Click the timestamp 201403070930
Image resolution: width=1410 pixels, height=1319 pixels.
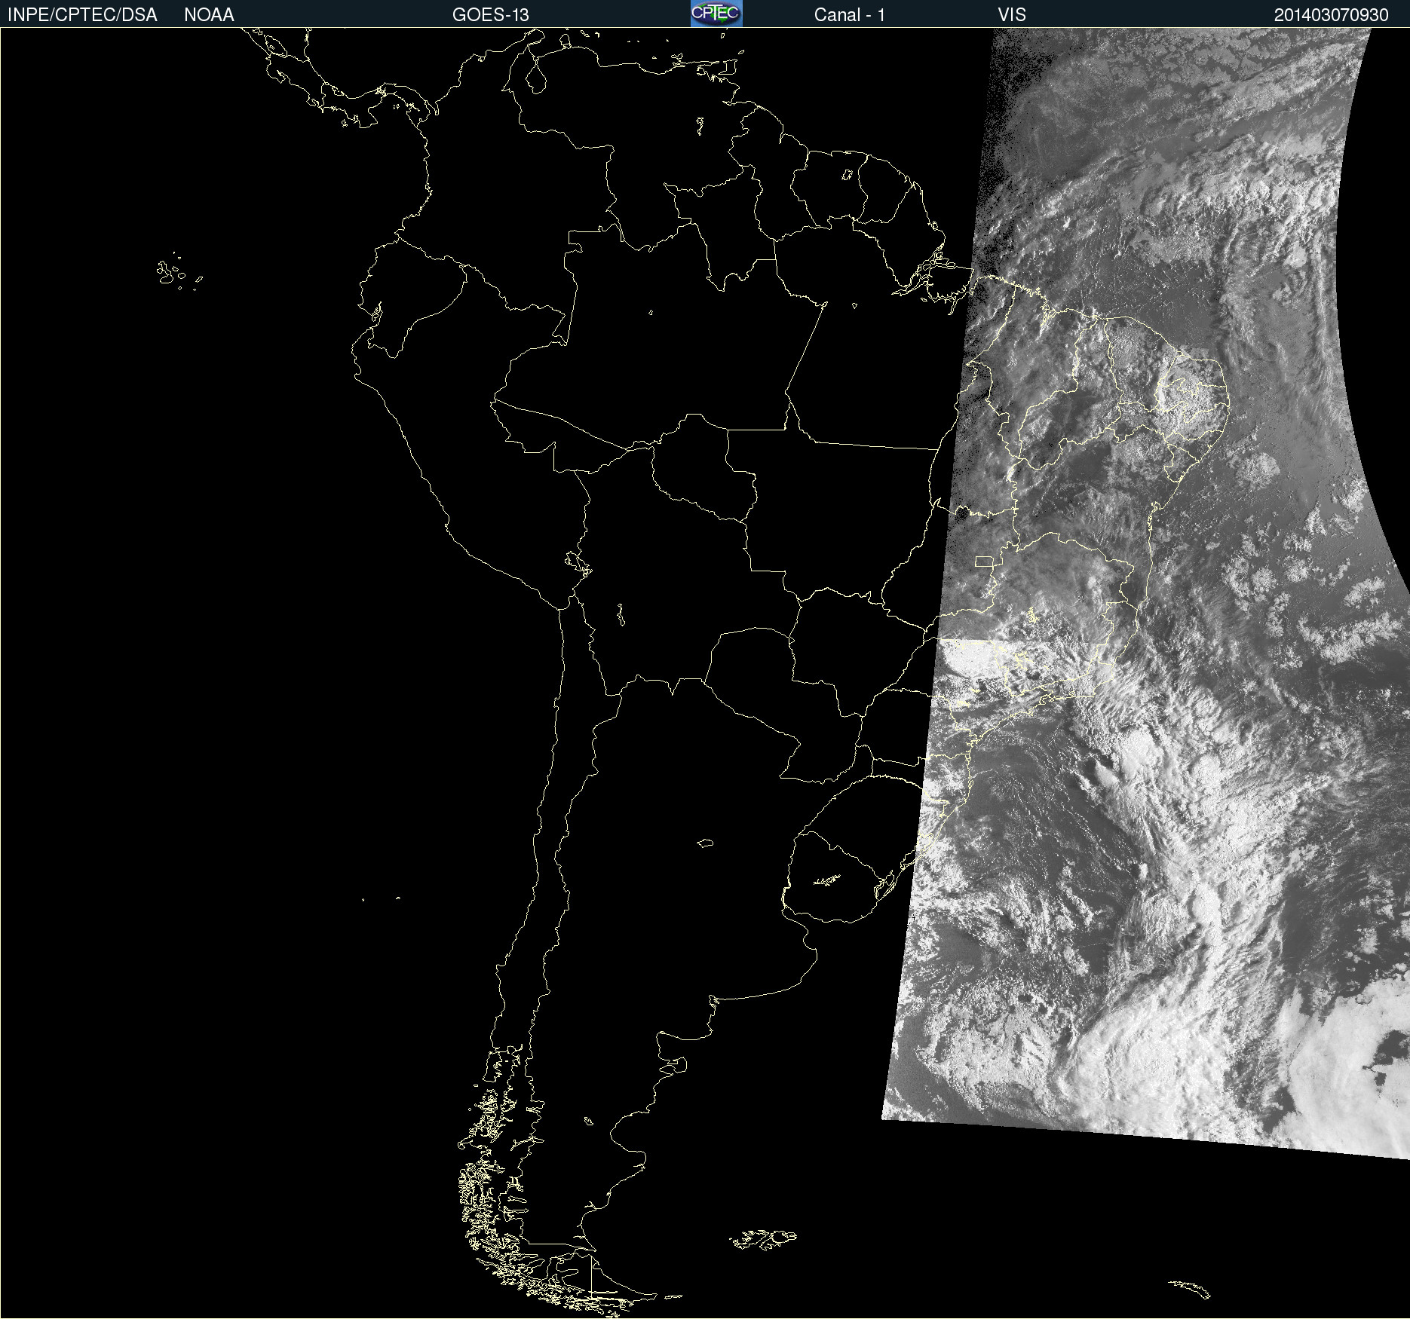(1332, 15)
